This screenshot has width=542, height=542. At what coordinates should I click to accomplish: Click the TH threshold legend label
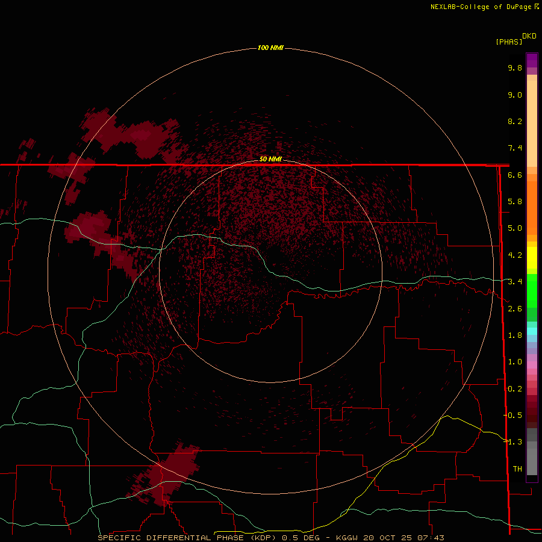tap(517, 469)
